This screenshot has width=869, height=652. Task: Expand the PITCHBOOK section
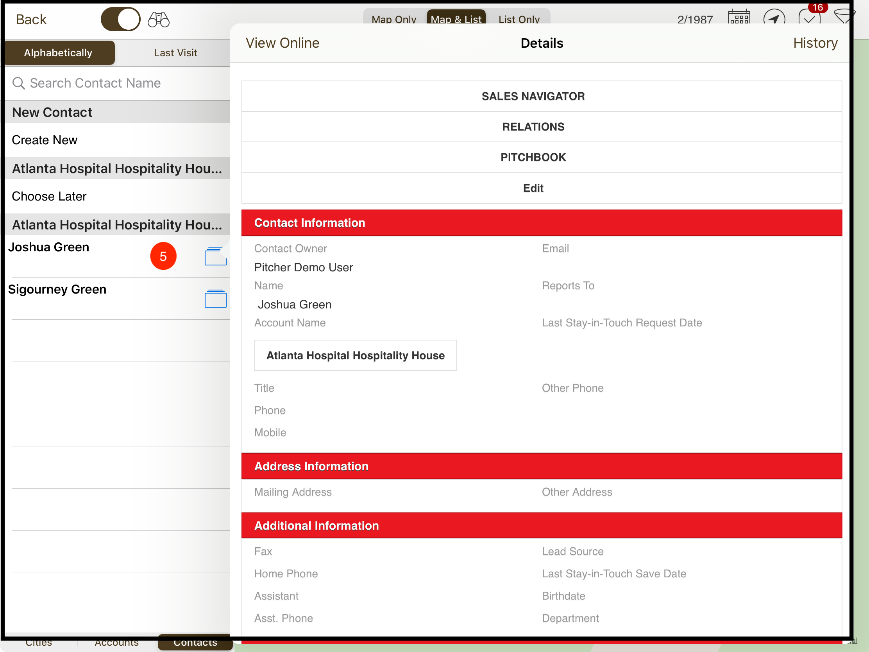click(x=533, y=157)
